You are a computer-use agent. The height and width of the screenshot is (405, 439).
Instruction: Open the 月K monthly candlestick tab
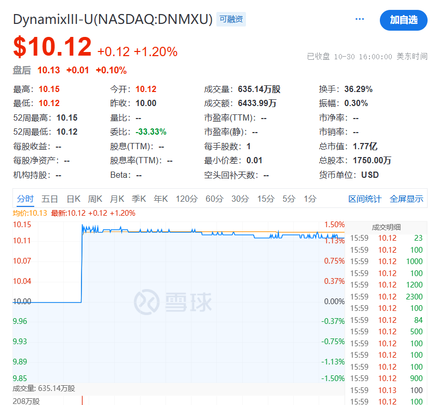[x=117, y=199]
